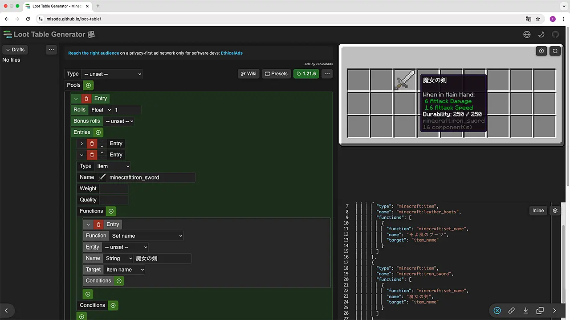The image size is (570, 320).
Task: Download the JSON output file
Action: (x=525, y=311)
